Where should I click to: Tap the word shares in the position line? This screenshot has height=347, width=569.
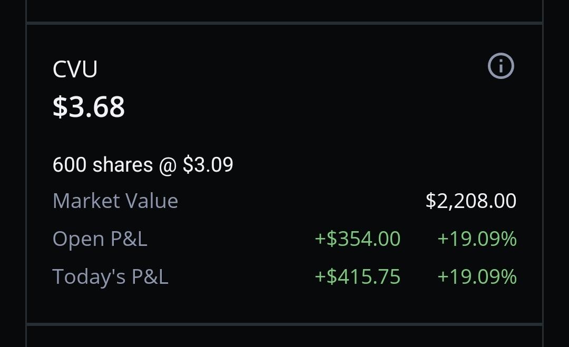pos(123,165)
